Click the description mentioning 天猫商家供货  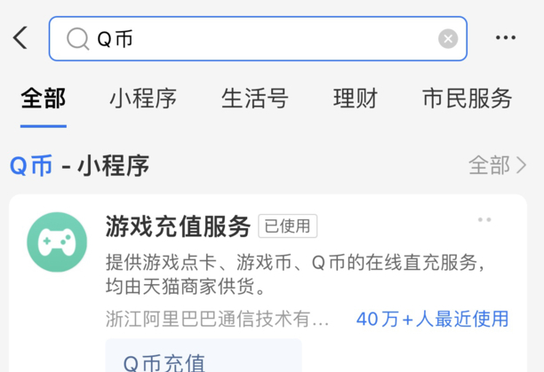pos(295,274)
